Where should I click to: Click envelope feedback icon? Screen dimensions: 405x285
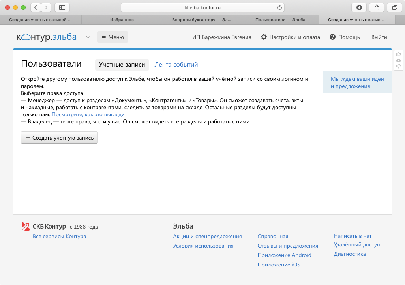tap(399, 60)
